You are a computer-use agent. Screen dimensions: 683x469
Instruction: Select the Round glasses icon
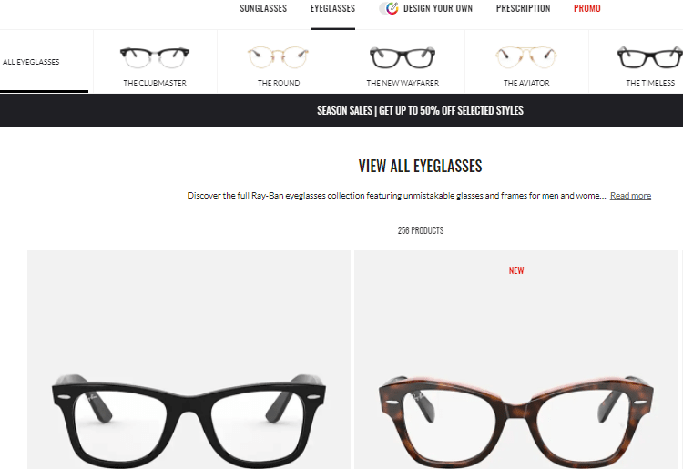coord(279,57)
